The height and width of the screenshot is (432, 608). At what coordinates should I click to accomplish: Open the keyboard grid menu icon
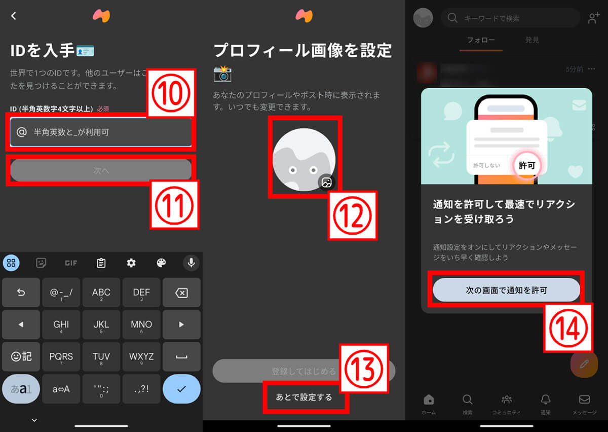[x=12, y=263]
